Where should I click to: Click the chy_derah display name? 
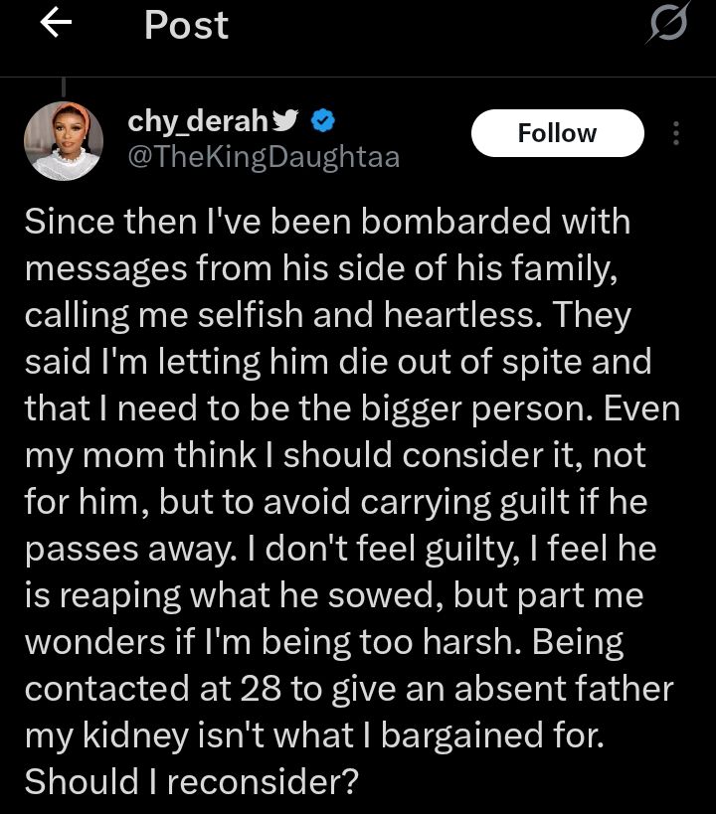pos(198,121)
